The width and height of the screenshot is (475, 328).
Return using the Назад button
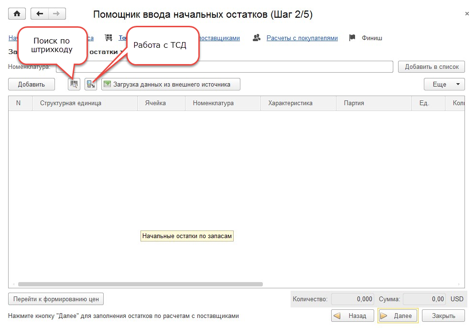coord(351,316)
